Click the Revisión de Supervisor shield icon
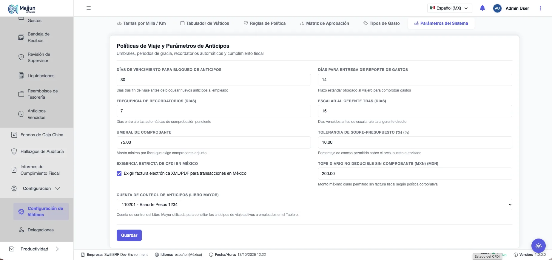 (21, 57)
